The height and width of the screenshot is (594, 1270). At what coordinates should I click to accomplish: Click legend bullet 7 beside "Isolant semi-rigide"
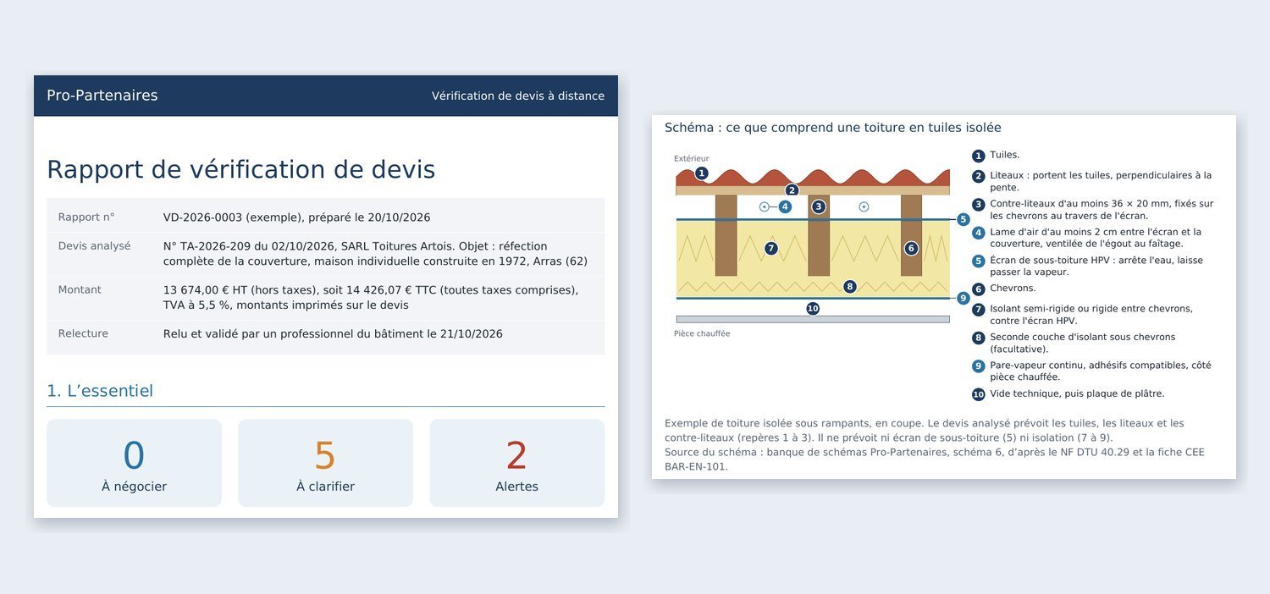[x=978, y=310]
